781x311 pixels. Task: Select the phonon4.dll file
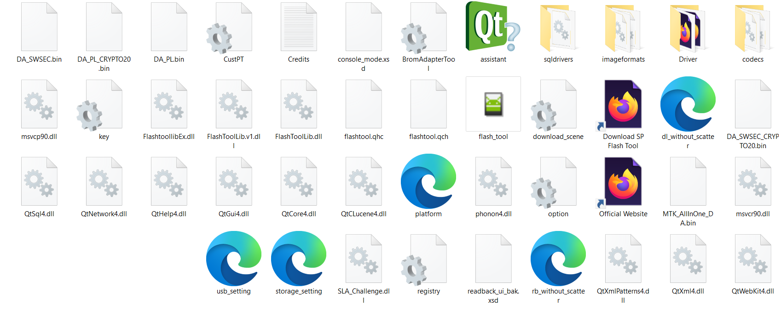pyautogui.click(x=493, y=181)
